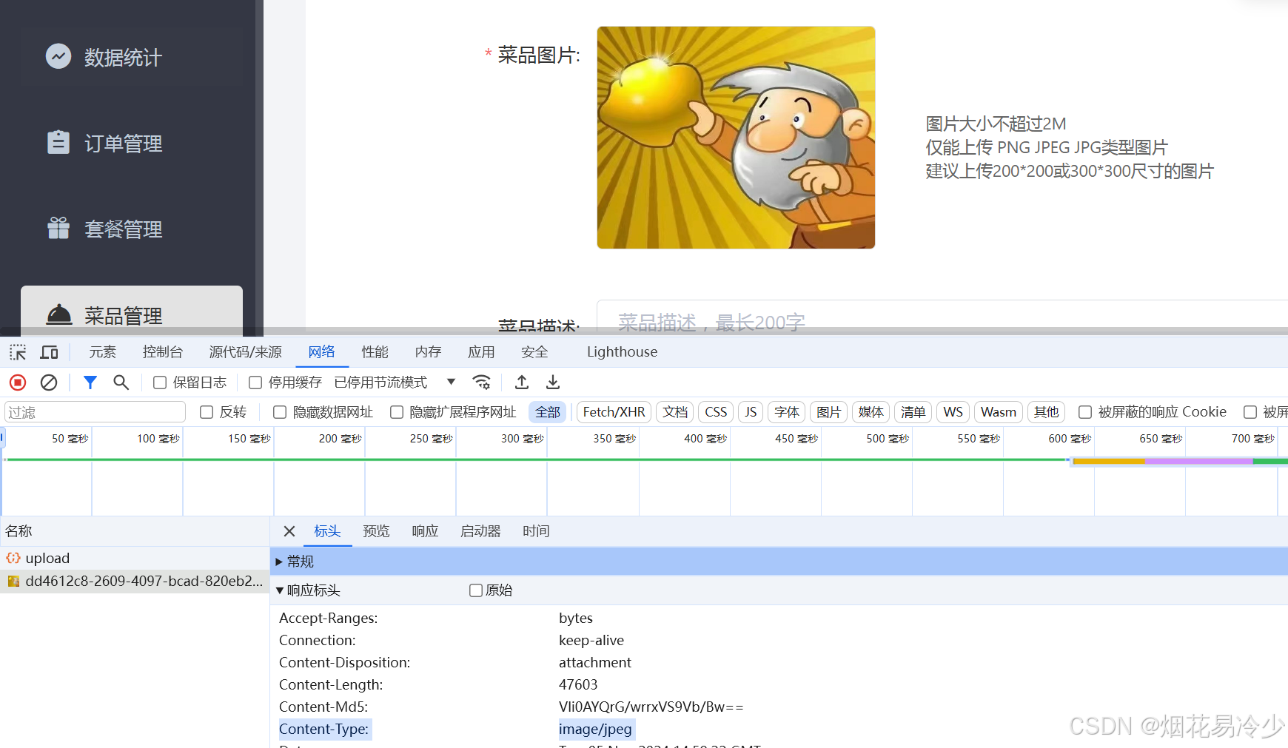Select the 全部 request type filter

[x=548, y=412]
